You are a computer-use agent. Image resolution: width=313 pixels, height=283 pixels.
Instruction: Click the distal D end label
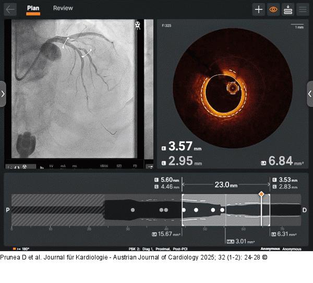point(305,210)
